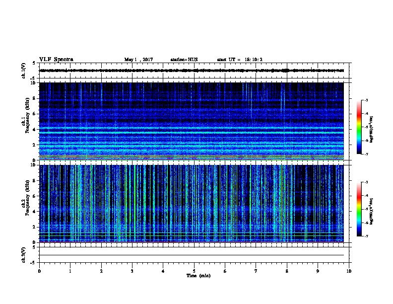Click the log(PSD) label beside ch.2 colorbar
This screenshot has height=304, width=393.
pyautogui.click(x=371, y=211)
